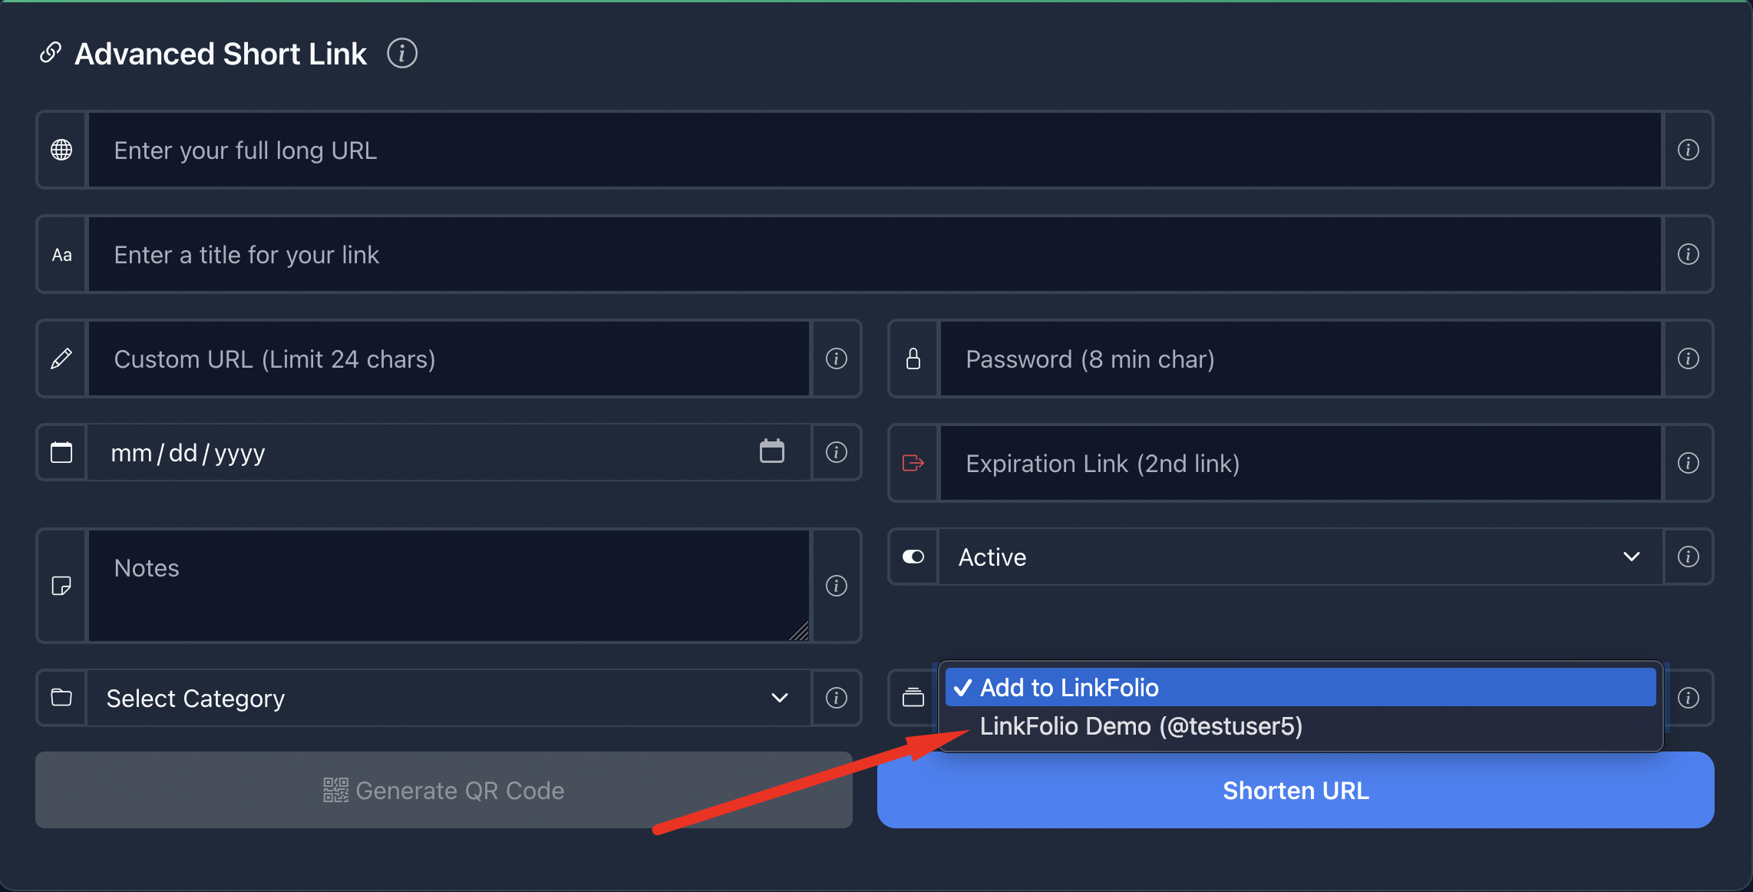Click info icon for link title field
Viewport: 1753px width, 892px height.
[1688, 254]
